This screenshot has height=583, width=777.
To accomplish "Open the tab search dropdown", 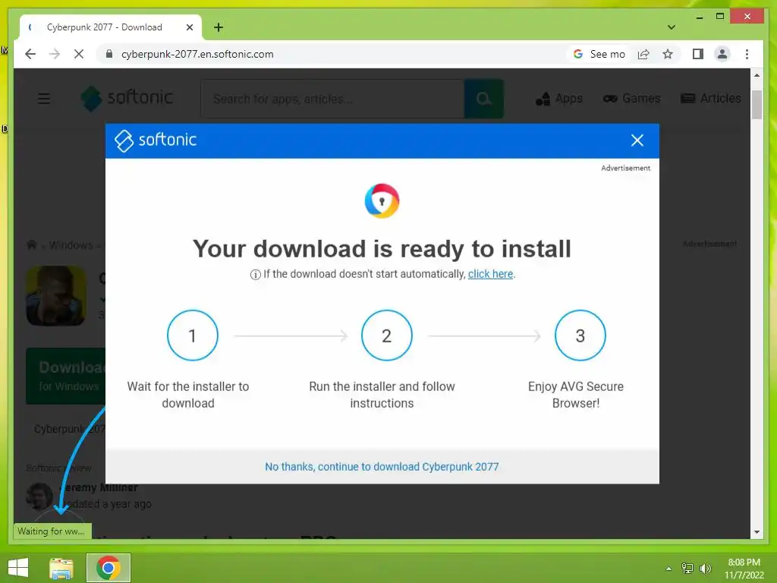I will pos(672,27).
